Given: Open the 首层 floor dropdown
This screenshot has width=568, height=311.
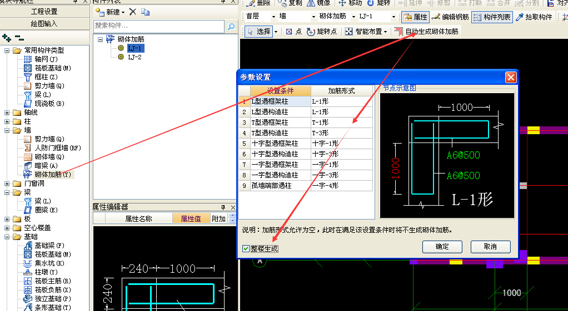Looking at the screenshot, I should tap(273, 17).
